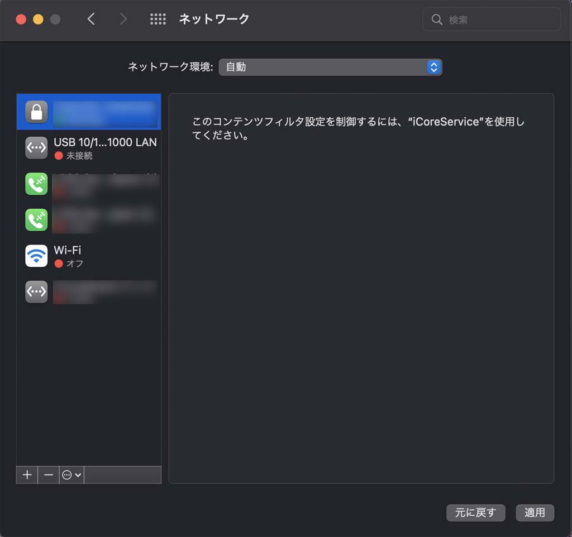Click the lock icon of selected content filter
This screenshot has height=537, width=572.
[36, 112]
